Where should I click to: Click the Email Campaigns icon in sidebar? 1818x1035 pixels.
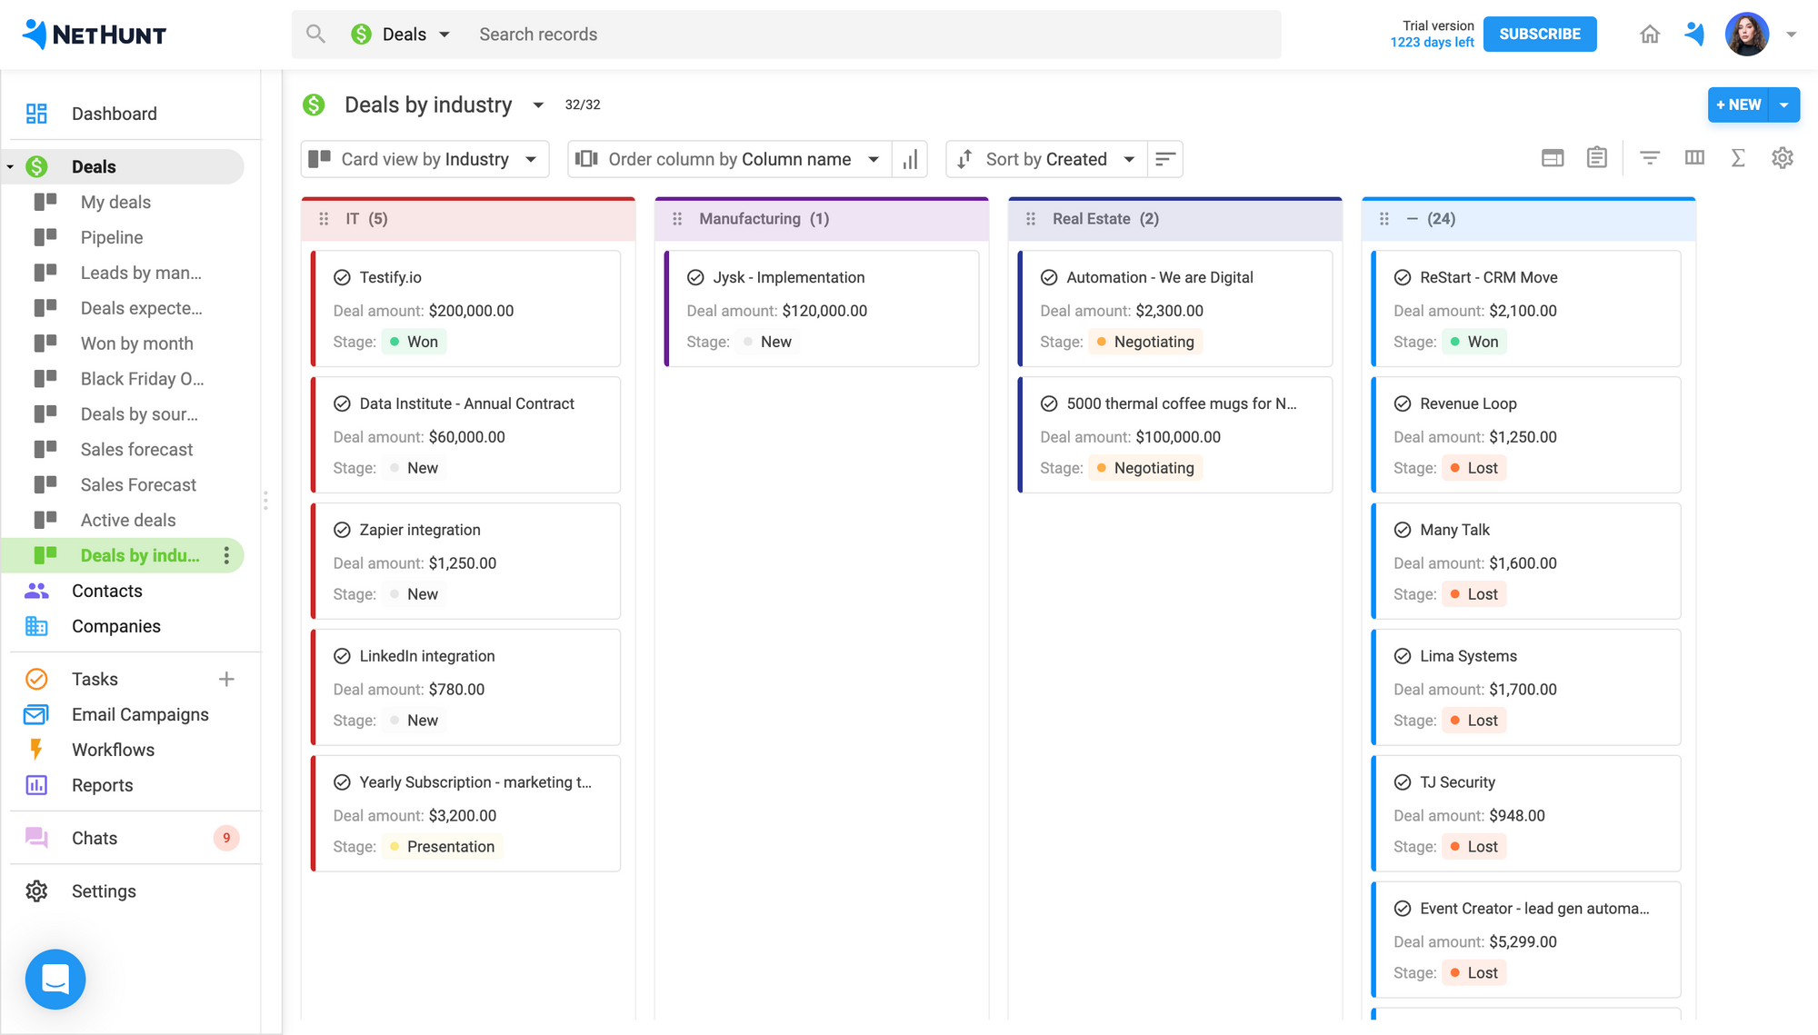pyautogui.click(x=36, y=713)
